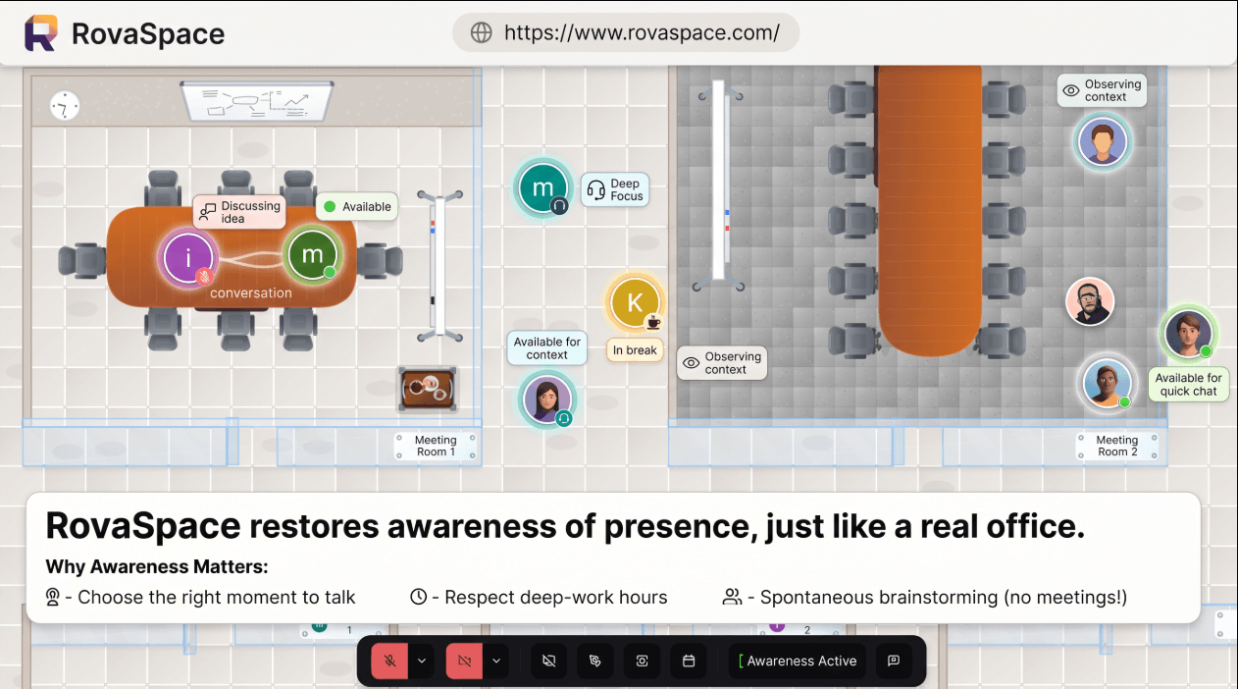Image resolution: width=1238 pixels, height=689 pixels.
Task: Select the rovaspace.com URL field
Action: (x=626, y=32)
